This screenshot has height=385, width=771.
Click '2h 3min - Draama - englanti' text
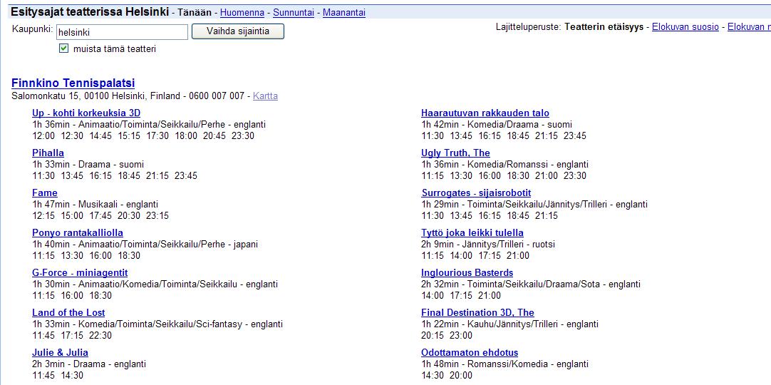89,364
